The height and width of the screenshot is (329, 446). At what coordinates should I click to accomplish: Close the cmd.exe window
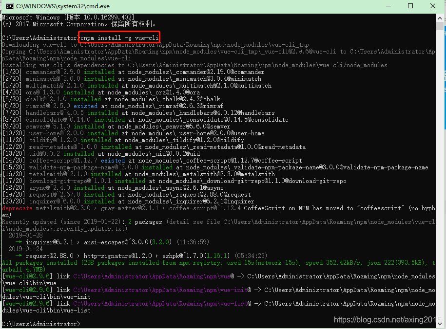coord(433,6)
